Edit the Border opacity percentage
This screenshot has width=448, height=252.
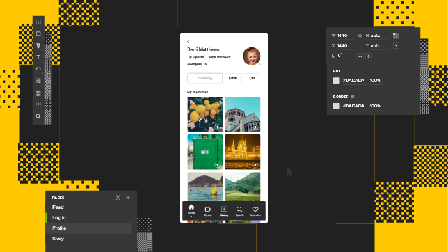coord(376,106)
